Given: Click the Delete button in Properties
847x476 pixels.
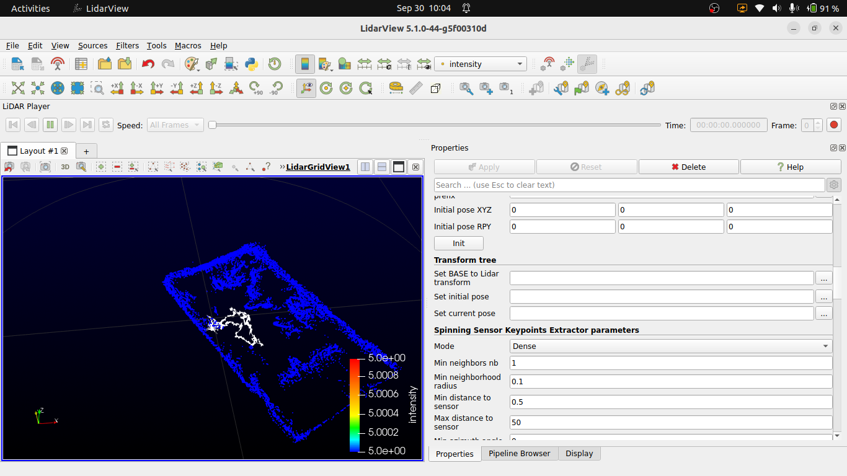Looking at the screenshot, I should click(x=688, y=167).
